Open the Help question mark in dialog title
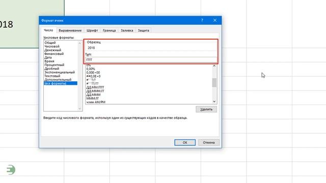 click(x=202, y=20)
